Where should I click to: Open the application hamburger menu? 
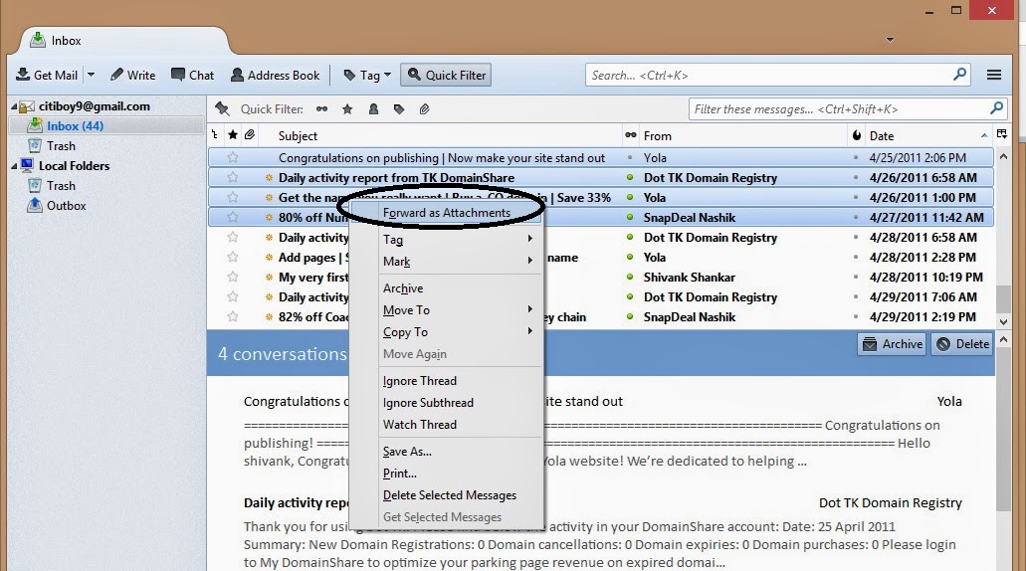(994, 75)
